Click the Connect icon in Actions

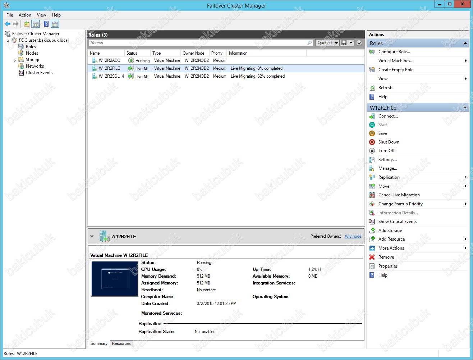coord(372,116)
